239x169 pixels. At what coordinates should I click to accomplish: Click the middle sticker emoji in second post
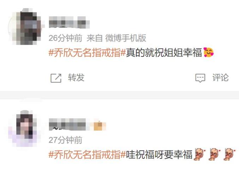click(x=215, y=154)
